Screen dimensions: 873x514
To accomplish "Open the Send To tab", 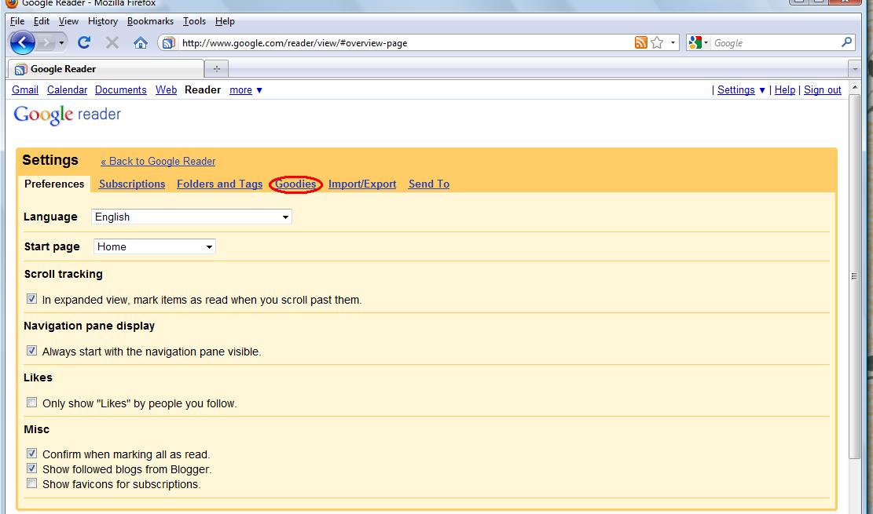I will pyautogui.click(x=429, y=184).
